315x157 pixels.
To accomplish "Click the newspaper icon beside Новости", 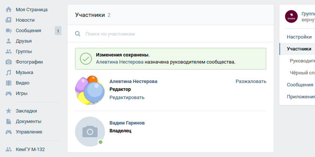I will (8, 20).
